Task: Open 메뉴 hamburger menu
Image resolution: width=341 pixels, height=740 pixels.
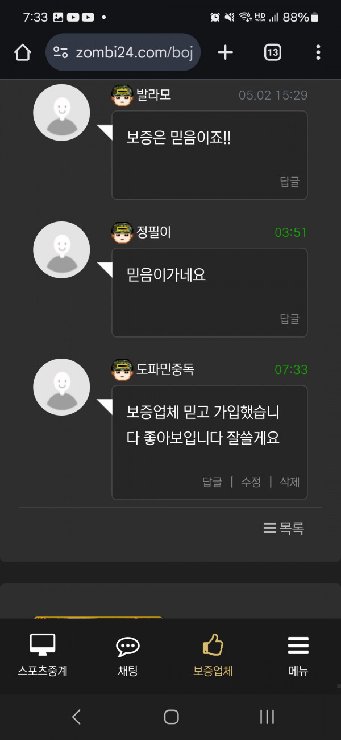Action: click(298, 655)
